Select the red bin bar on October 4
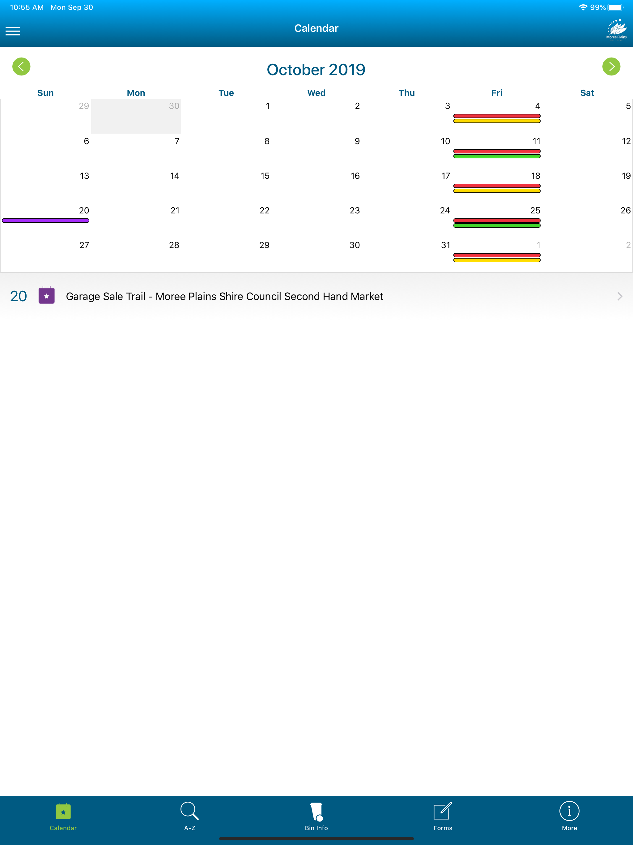Image resolution: width=633 pixels, height=845 pixels. [497, 116]
